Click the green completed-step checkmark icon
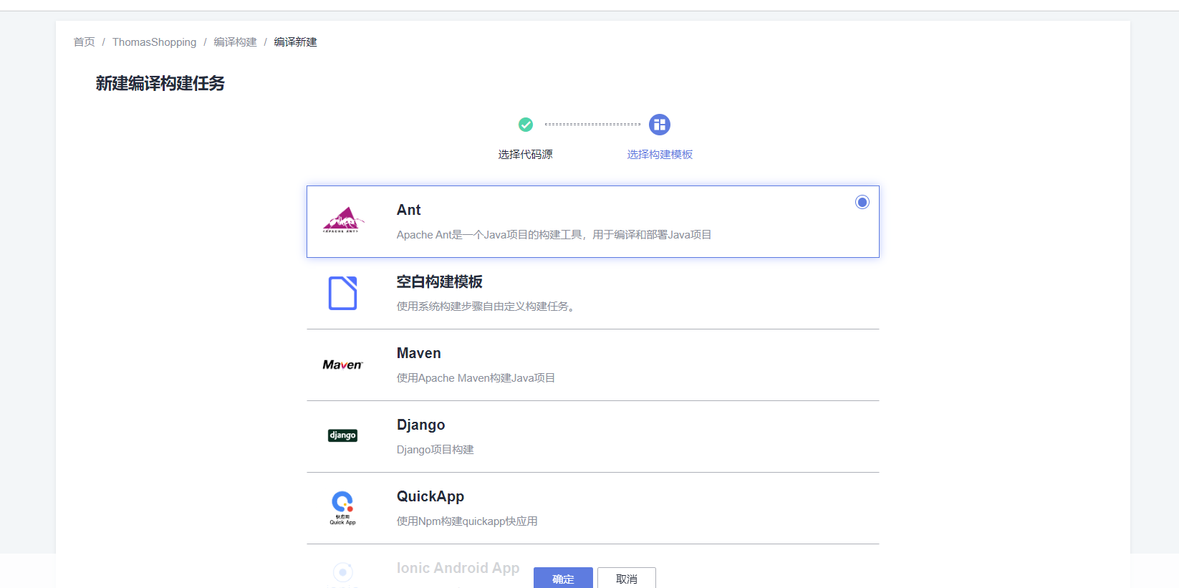The height and width of the screenshot is (588, 1179). click(x=526, y=125)
